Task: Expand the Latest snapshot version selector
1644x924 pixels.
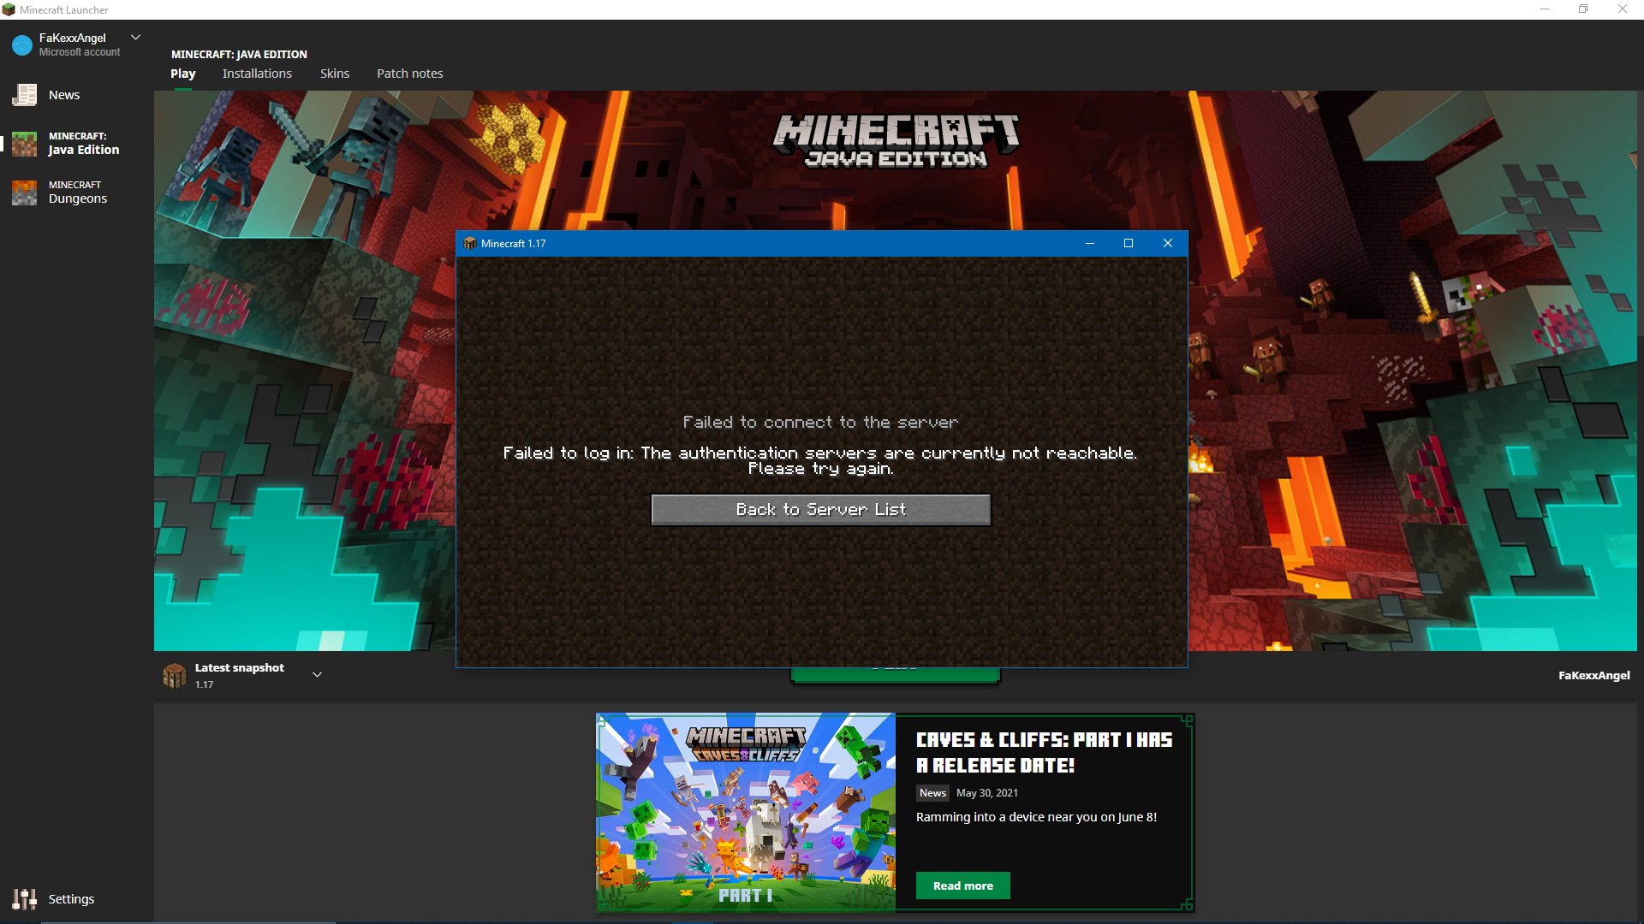Action: (317, 675)
